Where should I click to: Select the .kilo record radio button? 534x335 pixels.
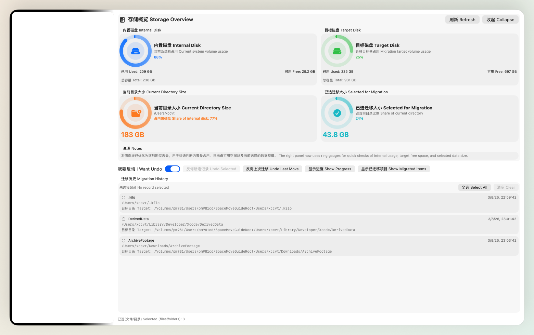coord(124,198)
